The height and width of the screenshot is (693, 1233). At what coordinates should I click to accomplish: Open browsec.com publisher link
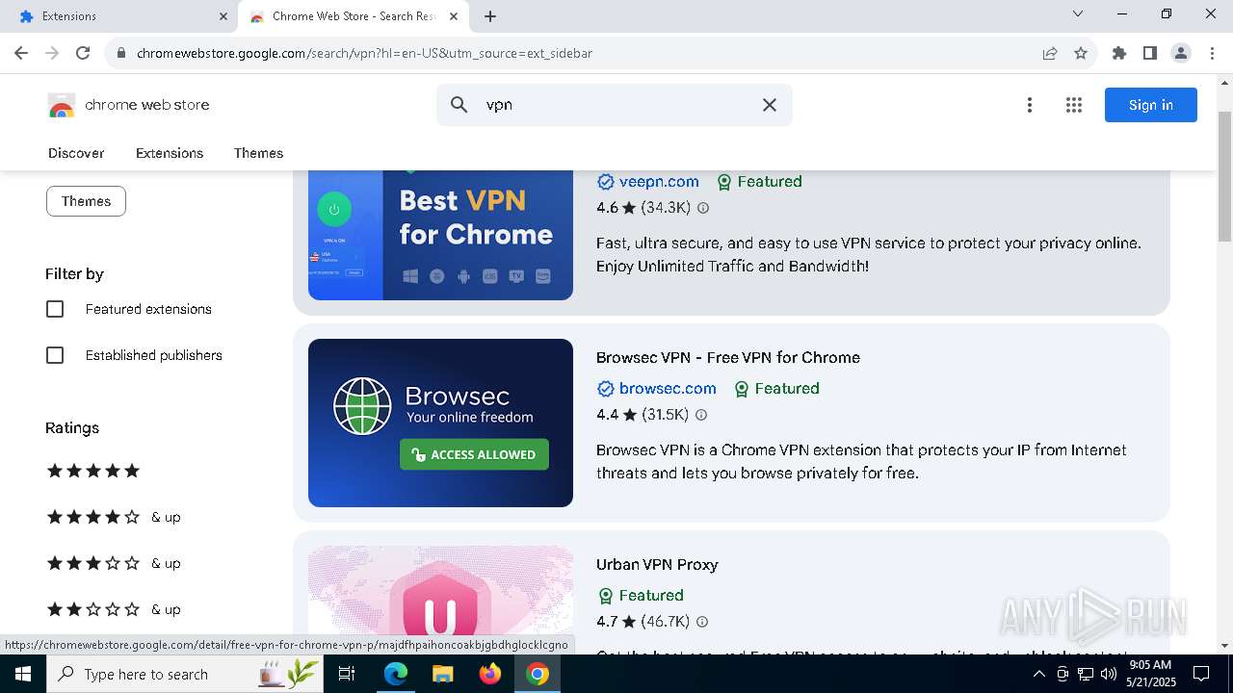[x=668, y=388]
